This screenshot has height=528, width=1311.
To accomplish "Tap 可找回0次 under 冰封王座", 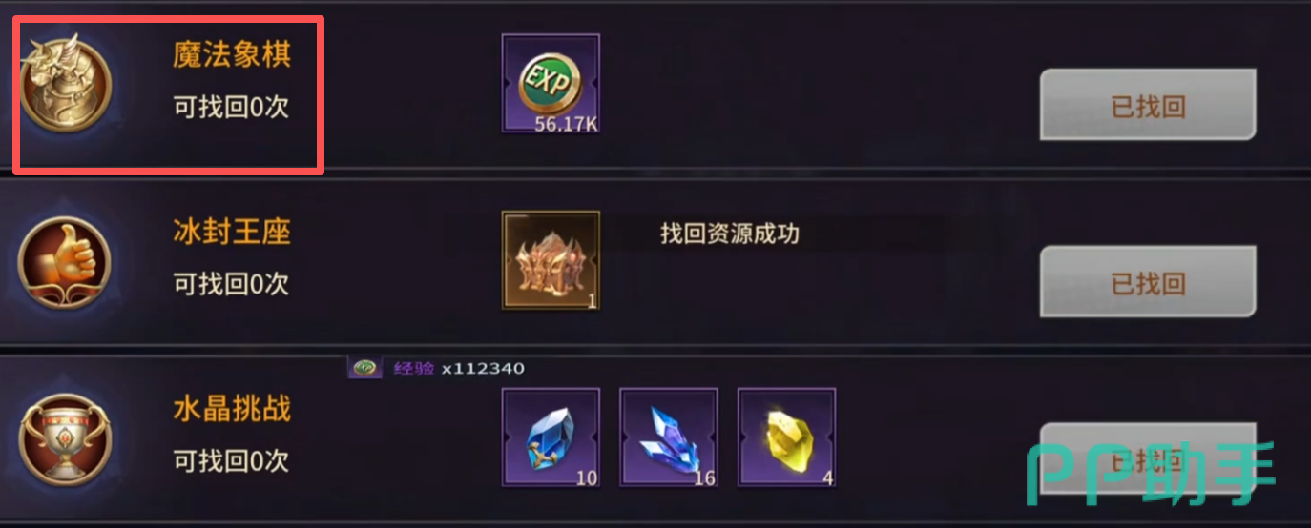I will (x=231, y=283).
